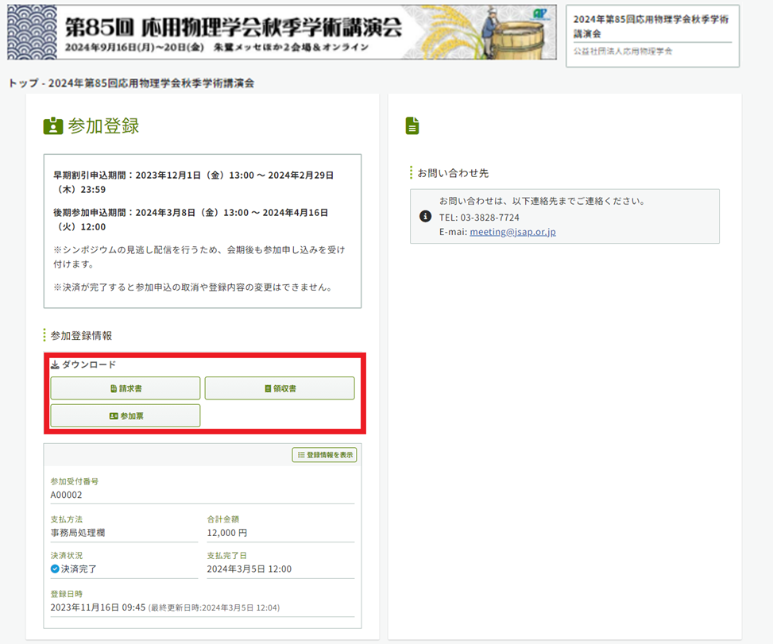The height and width of the screenshot is (644, 773).
Task: Click the download arrow icon beside ダウンロード
Action: click(55, 365)
